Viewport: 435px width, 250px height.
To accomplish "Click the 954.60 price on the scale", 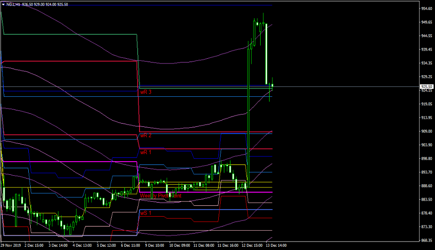I will click(x=426, y=8).
